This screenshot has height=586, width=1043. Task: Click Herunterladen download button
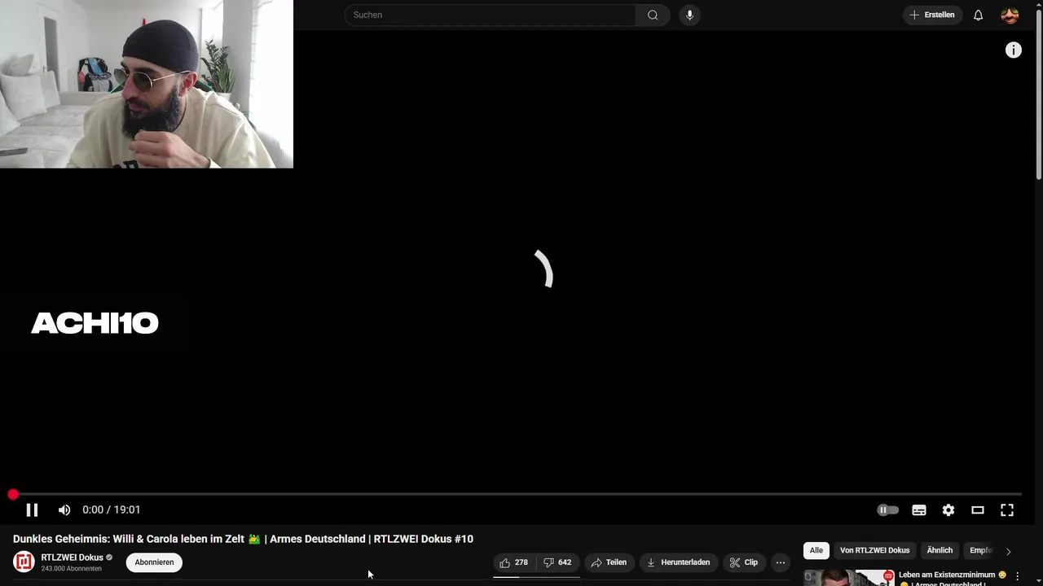[x=678, y=562]
